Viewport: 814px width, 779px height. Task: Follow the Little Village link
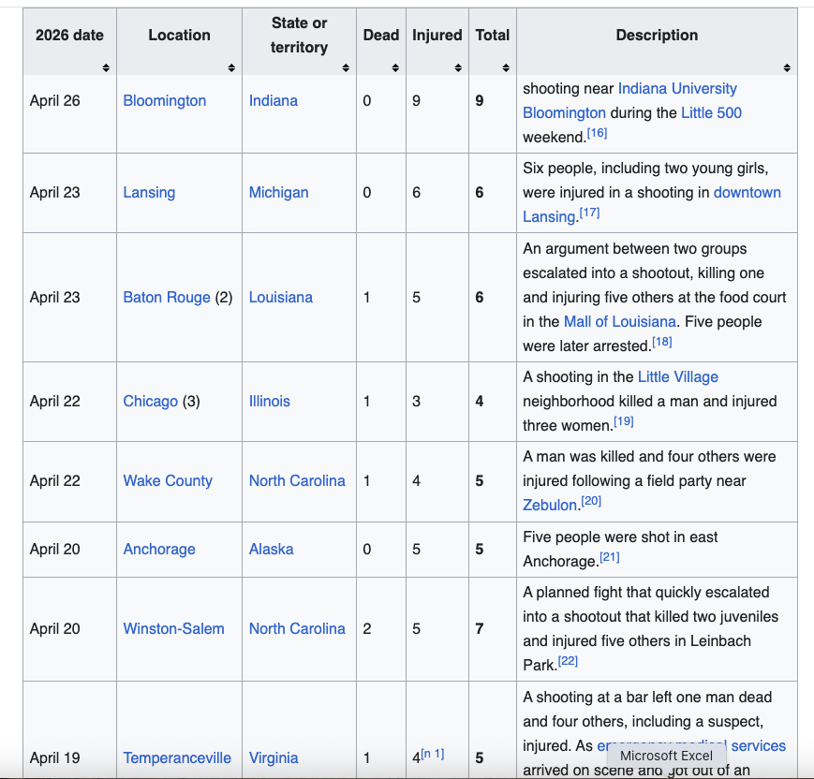[678, 376]
